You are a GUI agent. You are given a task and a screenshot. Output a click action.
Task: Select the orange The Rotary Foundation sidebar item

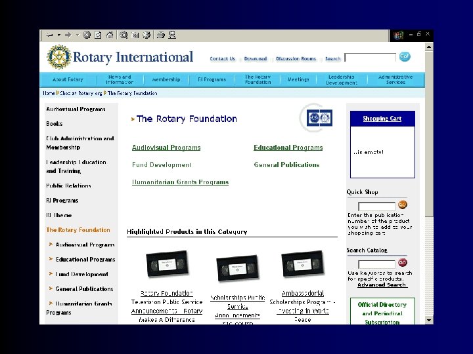(x=78, y=230)
